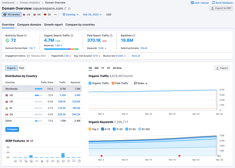Open the Mar 29, 2023 date dropdown
The image size is (235, 168).
pyautogui.click(x=92, y=14)
